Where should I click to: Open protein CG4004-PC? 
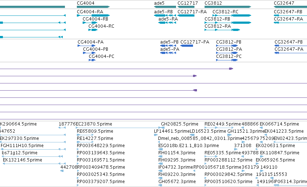tap(101, 56)
